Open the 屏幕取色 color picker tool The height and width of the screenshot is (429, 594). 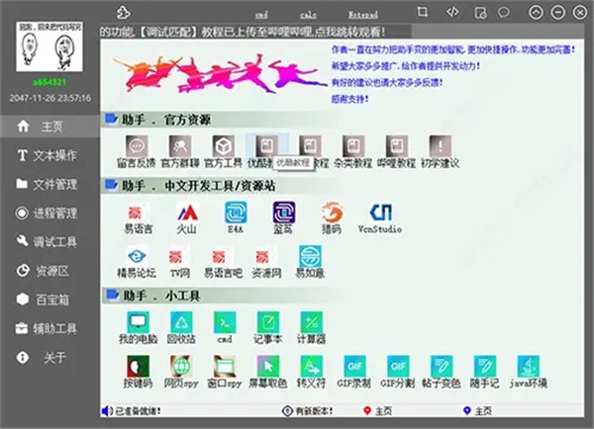point(268,372)
